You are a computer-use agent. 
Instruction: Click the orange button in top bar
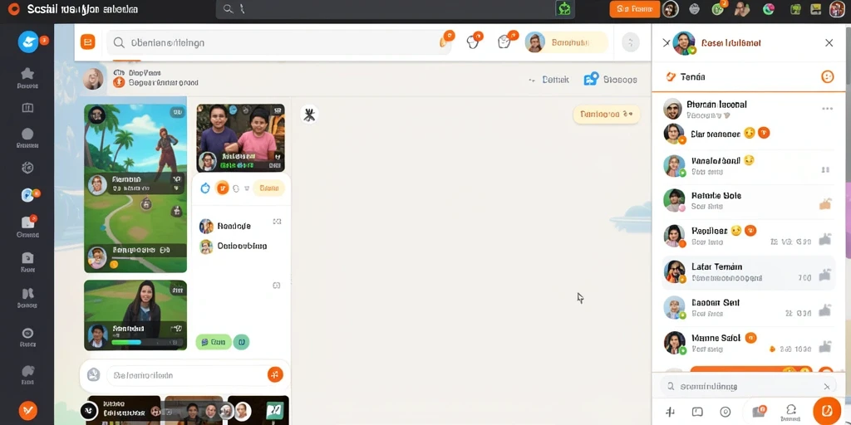634,8
